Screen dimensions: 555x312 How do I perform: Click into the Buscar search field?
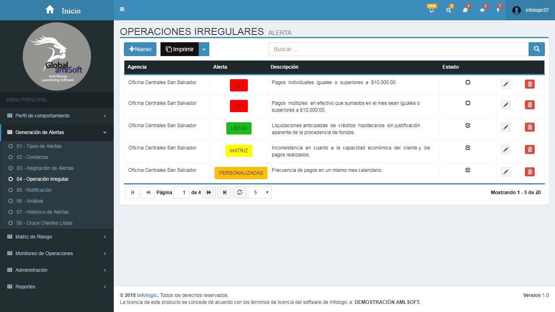coord(398,49)
